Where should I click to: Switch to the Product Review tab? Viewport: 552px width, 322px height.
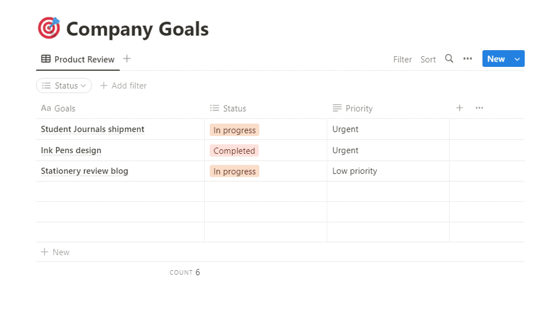tap(78, 59)
